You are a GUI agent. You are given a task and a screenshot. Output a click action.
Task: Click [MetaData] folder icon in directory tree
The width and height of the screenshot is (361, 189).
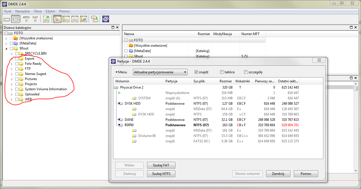(16, 43)
